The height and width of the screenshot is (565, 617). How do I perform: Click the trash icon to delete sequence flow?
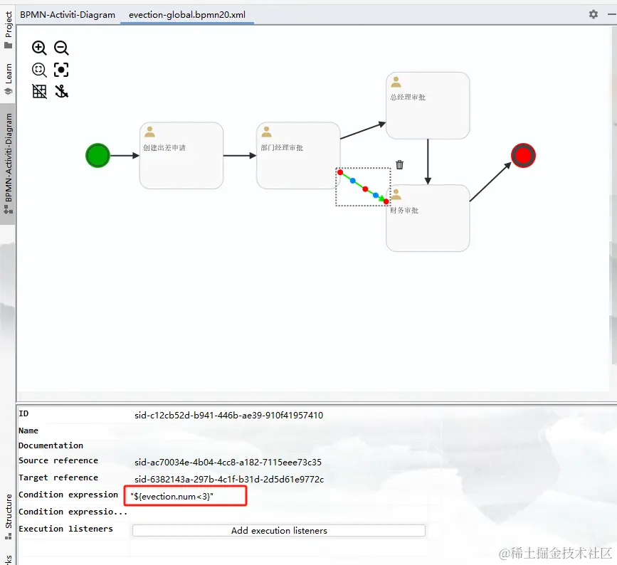[x=399, y=164]
